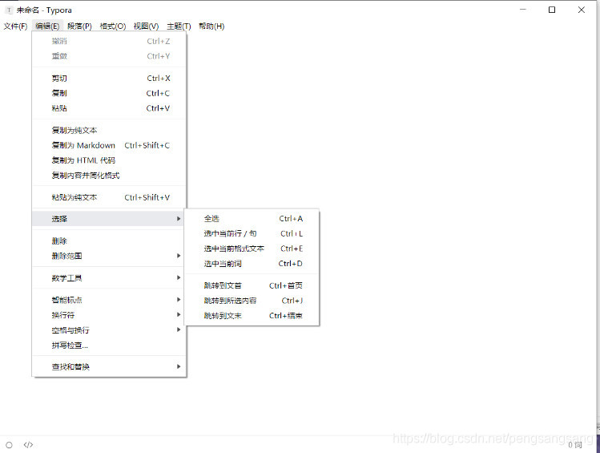The width and height of the screenshot is (600, 453).
Task: Expand the 删除范围 submenu
Action: point(110,256)
